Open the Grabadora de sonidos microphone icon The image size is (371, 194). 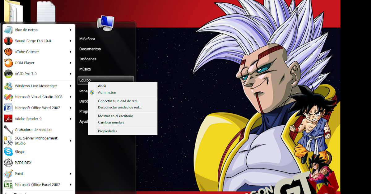(8, 130)
